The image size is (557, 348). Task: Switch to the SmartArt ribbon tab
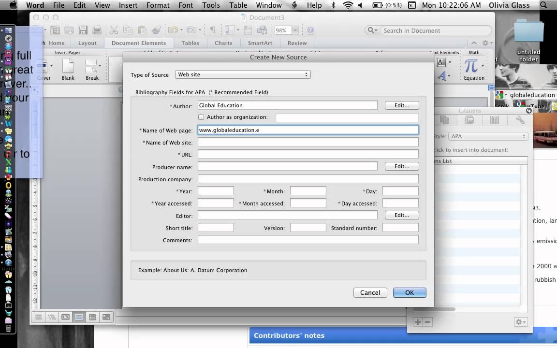coord(260,43)
